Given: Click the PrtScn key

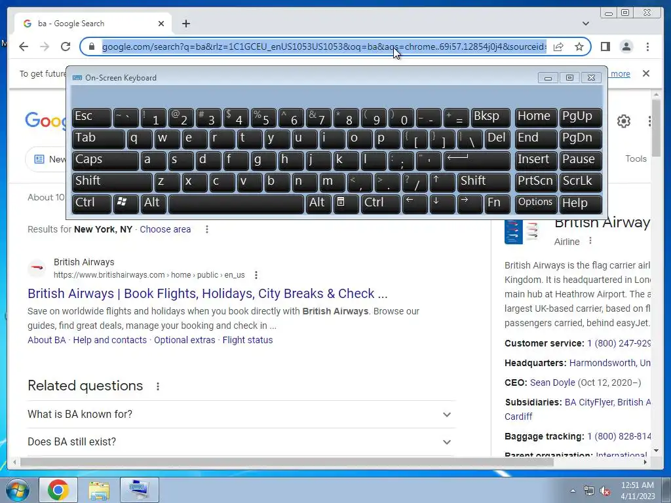Looking at the screenshot, I should point(536,182).
